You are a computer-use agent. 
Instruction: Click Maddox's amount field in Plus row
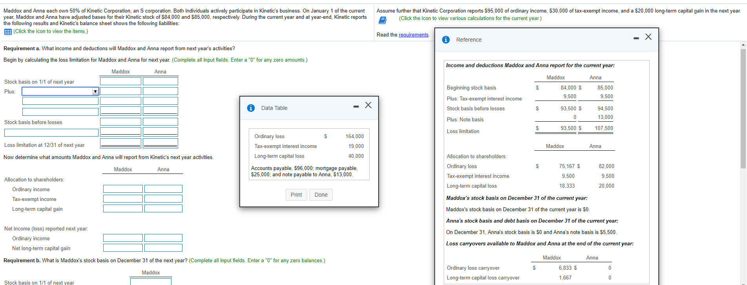[x=120, y=91]
